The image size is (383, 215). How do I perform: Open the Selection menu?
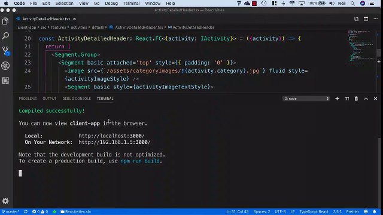click(x=64, y=4)
